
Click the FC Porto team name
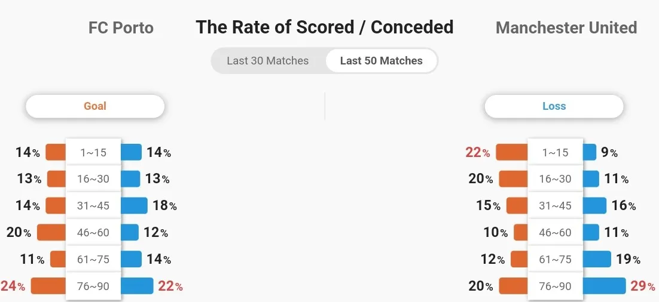click(121, 27)
